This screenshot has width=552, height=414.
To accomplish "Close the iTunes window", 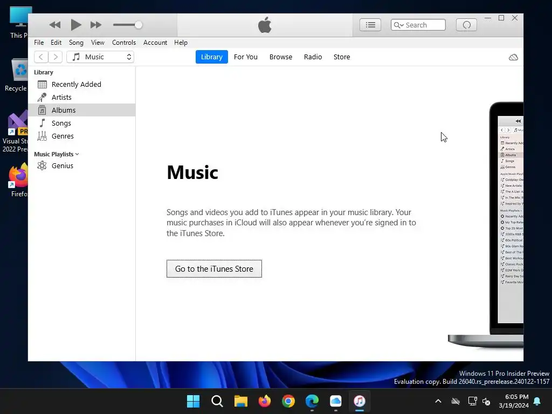I will [x=515, y=18].
